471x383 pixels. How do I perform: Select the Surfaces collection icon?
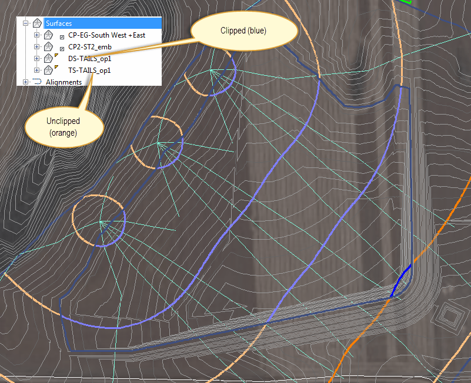pyautogui.click(x=36, y=22)
